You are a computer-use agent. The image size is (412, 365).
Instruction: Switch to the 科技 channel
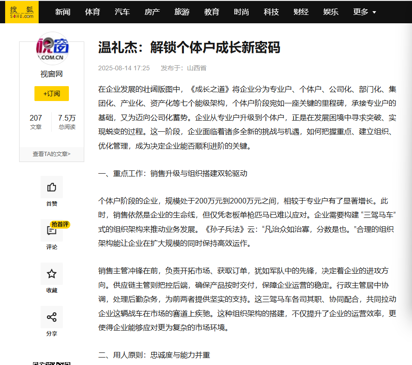(271, 12)
